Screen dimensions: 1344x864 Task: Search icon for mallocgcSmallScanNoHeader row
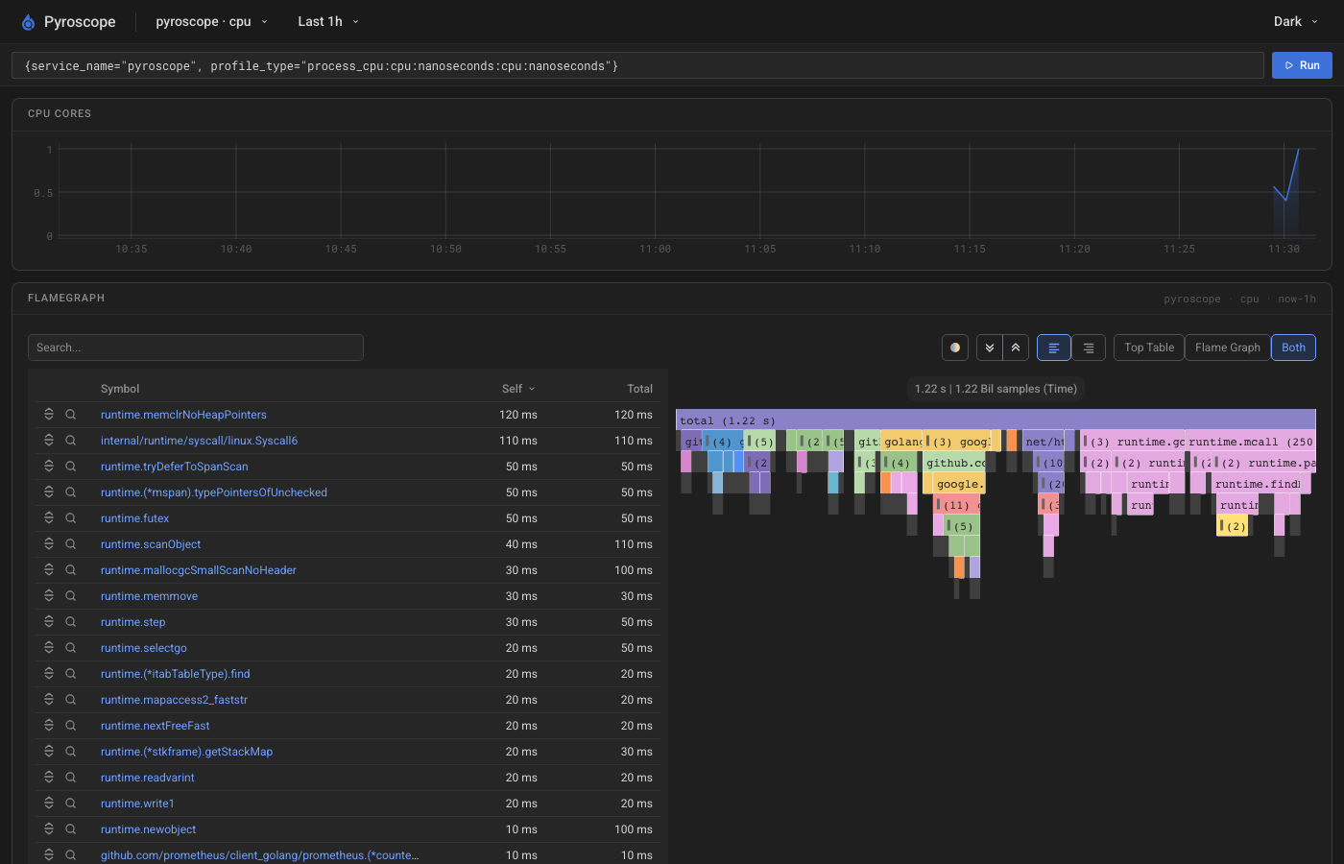tap(71, 570)
